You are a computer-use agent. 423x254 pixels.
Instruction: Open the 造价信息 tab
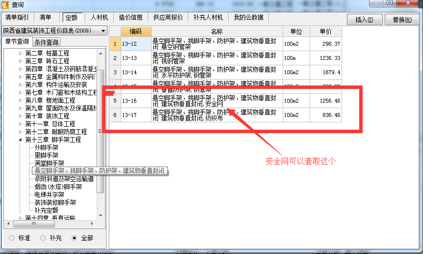pos(131,18)
